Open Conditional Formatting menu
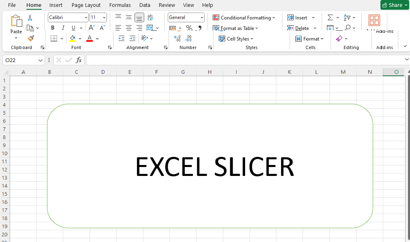The image size is (410, 242). [244, 17]
